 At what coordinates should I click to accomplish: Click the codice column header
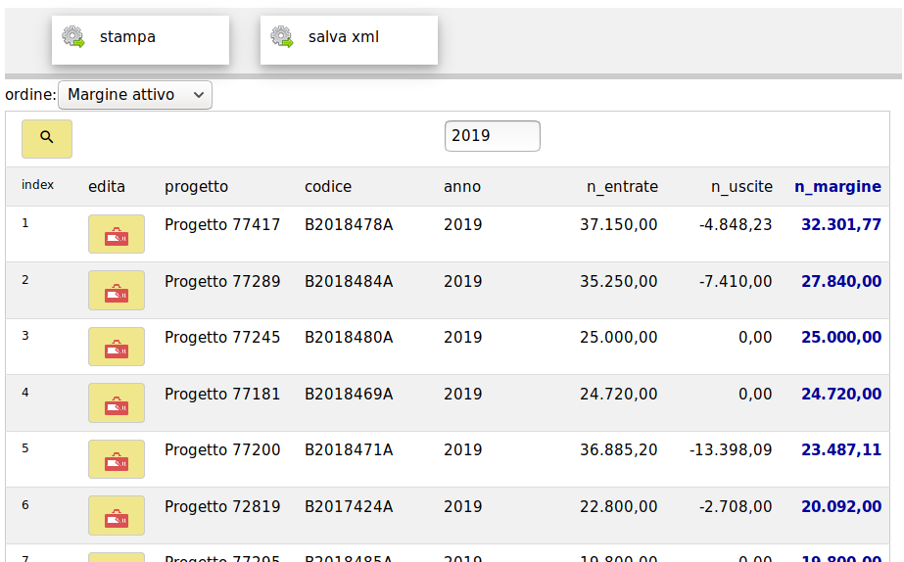(x=328, y=187)
